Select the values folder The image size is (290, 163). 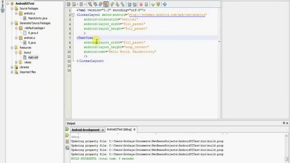[x=27, y=62]
